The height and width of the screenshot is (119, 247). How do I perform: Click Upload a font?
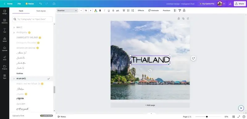click(x=18, y=116)
